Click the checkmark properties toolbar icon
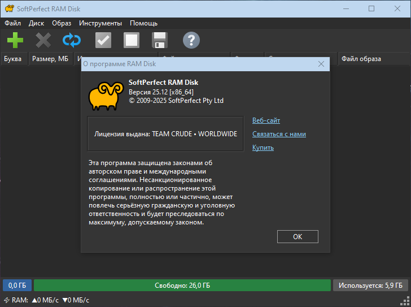This screenshot has width=411, height=307. point(103,40)
